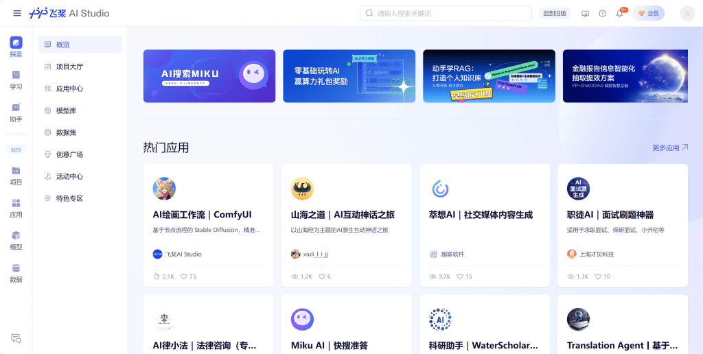Click the 回到旧版 button
The height and width of the screenshot is (354, 703).
[555, 13]
